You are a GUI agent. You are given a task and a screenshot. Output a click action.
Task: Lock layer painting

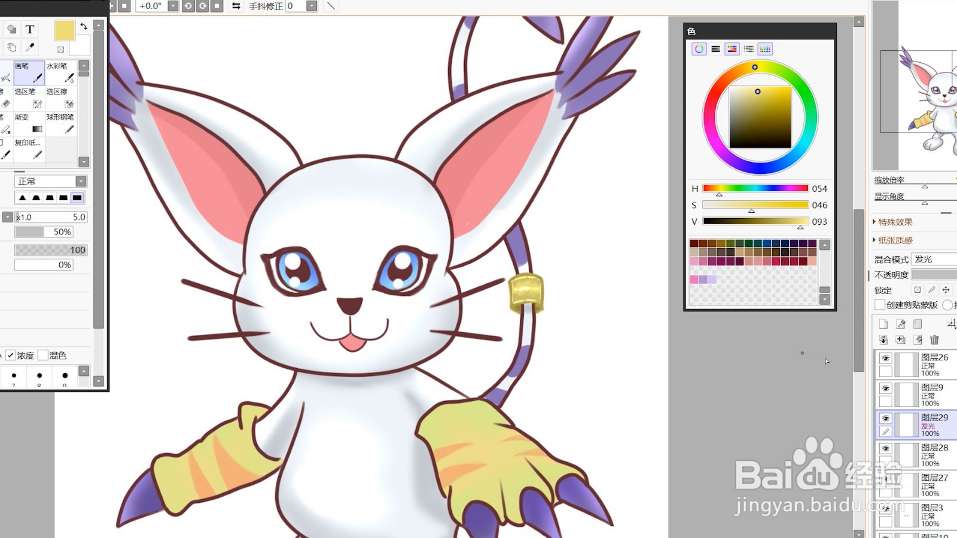(932, 290)
